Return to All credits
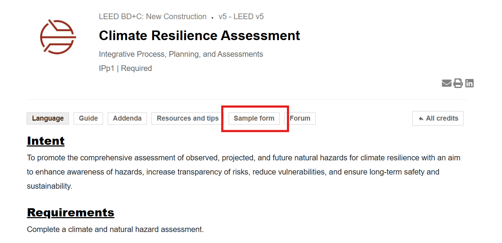Viewport: 502px width, 243px height. [438, 118]
